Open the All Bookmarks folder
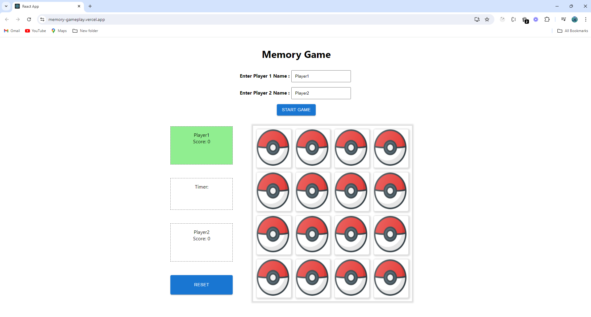This screenshot has height=317, width=591. (573, 31)
